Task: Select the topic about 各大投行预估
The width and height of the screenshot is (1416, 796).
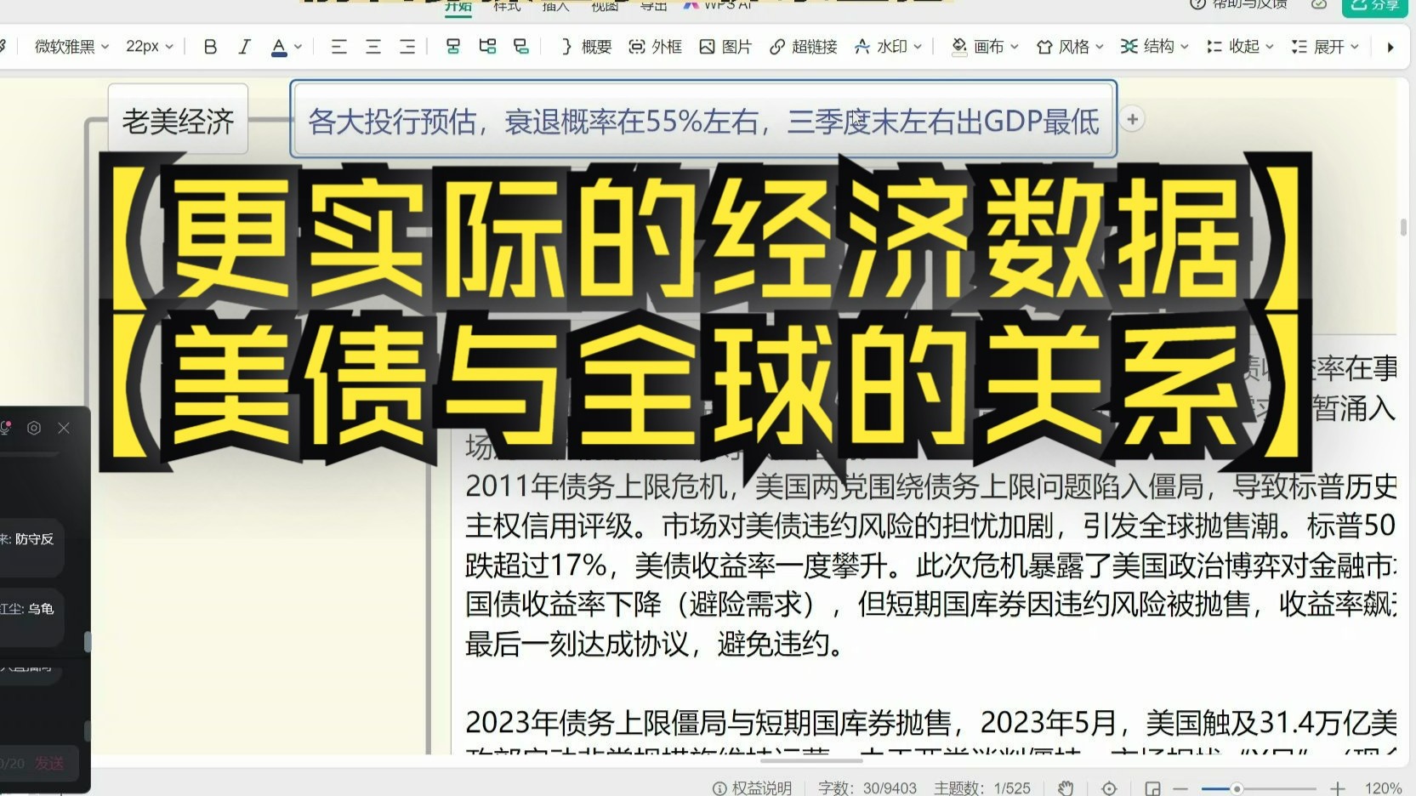Action: (703, 121)
